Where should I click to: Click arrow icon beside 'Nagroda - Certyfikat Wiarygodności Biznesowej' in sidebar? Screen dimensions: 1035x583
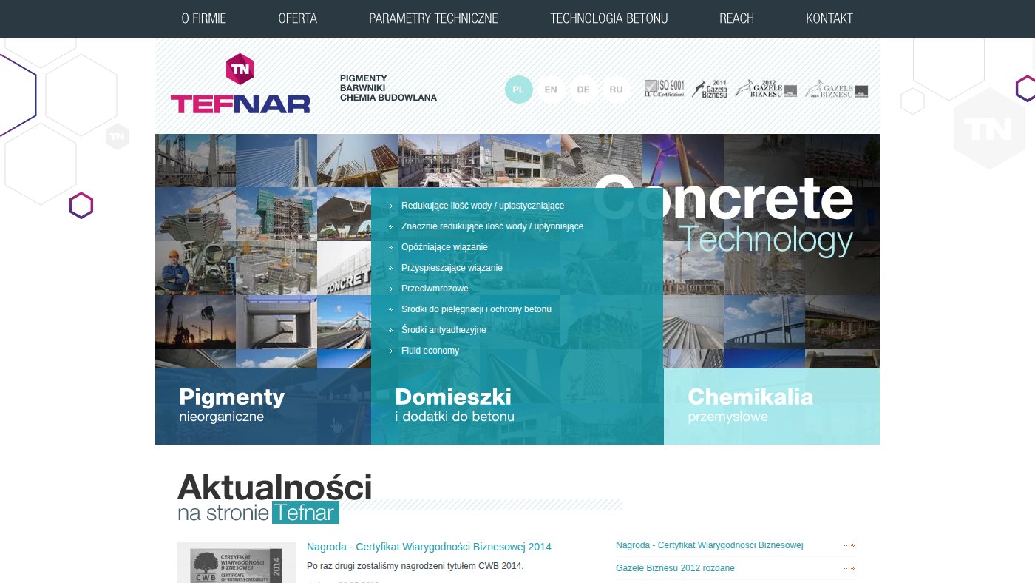coord(849,546)
